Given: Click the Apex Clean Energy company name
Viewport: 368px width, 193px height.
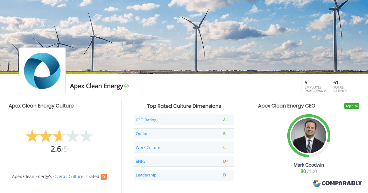Looking at the screenshot, I should (96, 86).
